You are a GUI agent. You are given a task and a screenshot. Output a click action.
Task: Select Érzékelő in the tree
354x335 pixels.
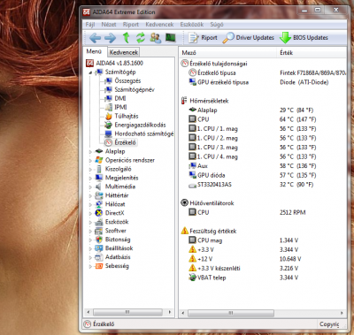coord(120,142)
